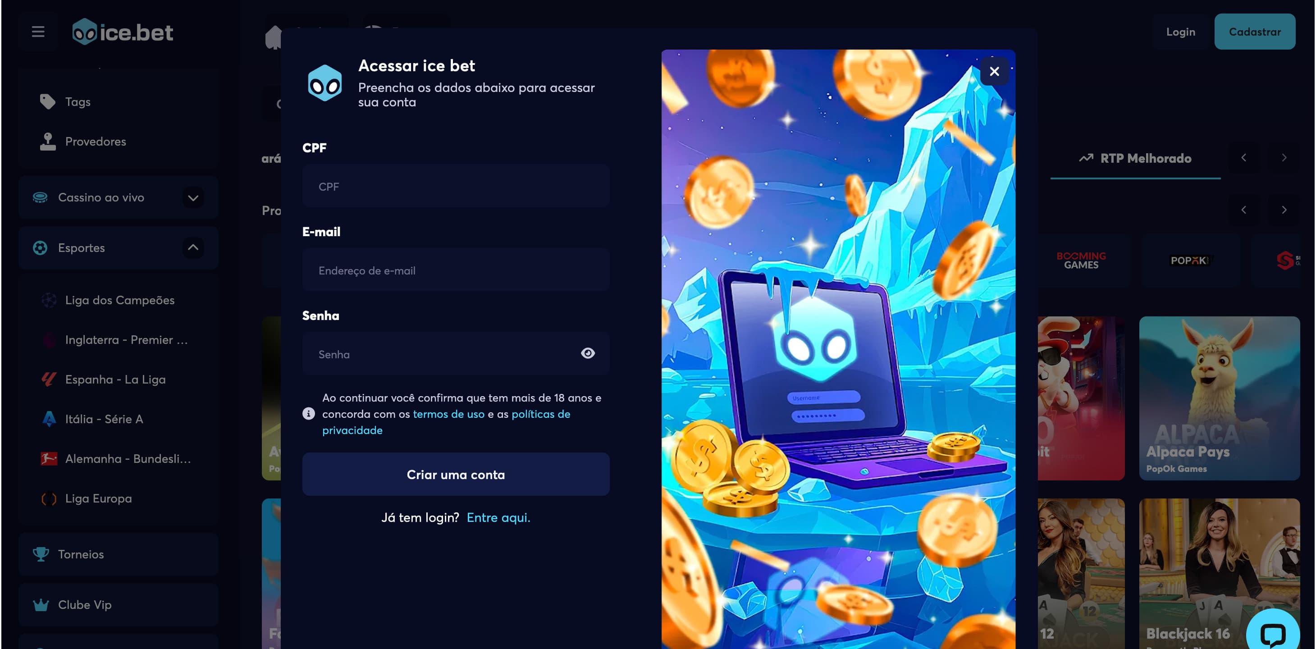Collapse the Esportes section
The width and height of the screenshot is (1316, 649).
tap(193, 247)
